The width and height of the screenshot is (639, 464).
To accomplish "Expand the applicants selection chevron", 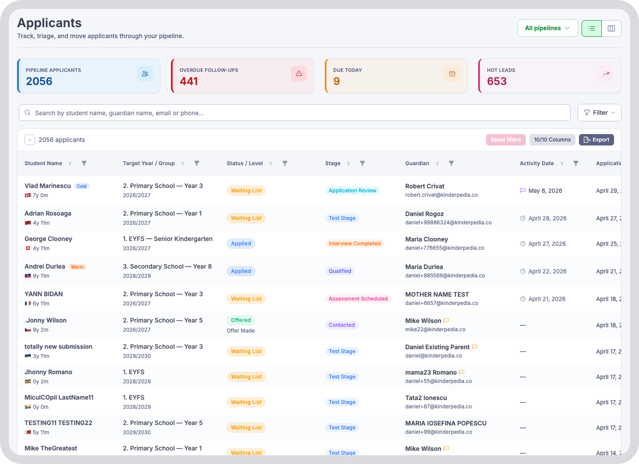I will tap(30, 140).
